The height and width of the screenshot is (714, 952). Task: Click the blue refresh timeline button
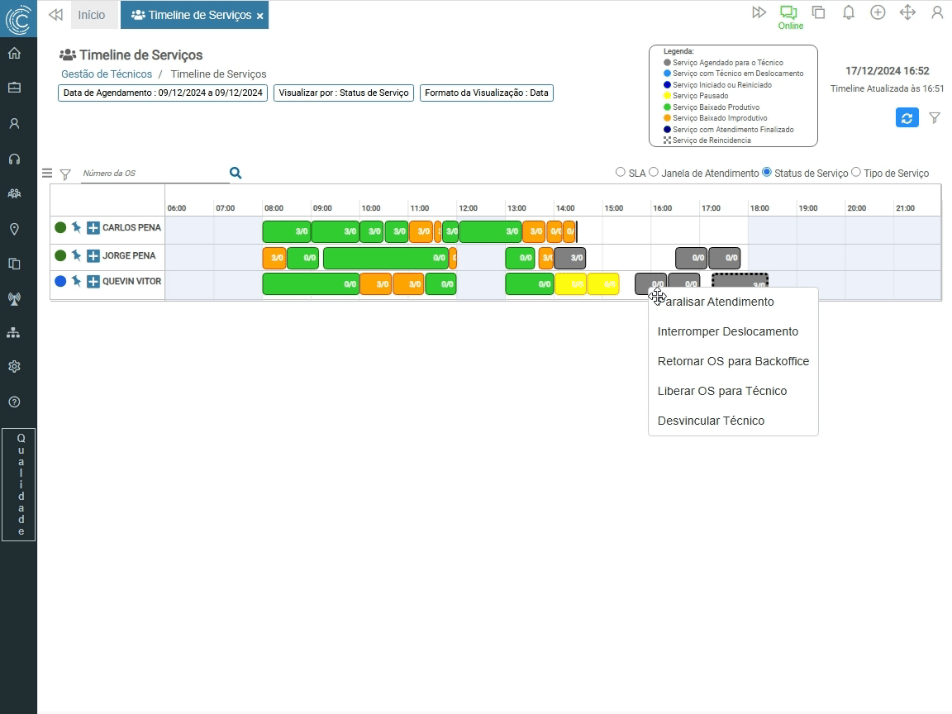[x=907, y=118]
